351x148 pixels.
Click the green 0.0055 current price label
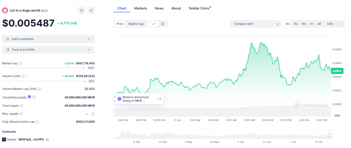(x=337, y=71)
